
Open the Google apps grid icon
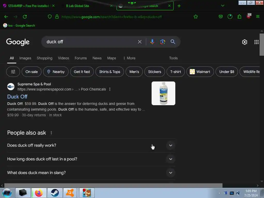click(257, 42)
